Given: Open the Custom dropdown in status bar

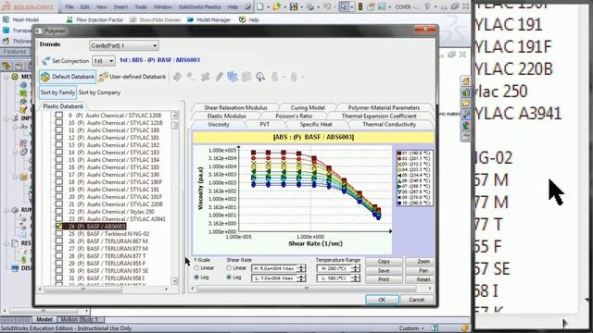Looking at the screenshot, I should 411,328.
